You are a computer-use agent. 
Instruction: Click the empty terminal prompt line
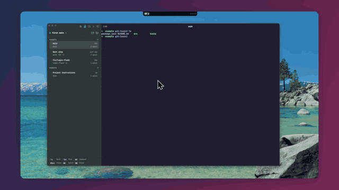114,36
